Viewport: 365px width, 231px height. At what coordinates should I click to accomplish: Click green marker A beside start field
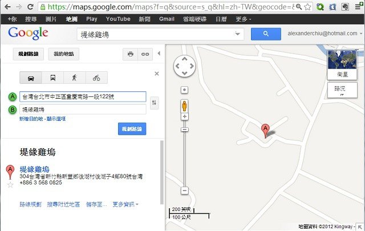tap(13, 96)
